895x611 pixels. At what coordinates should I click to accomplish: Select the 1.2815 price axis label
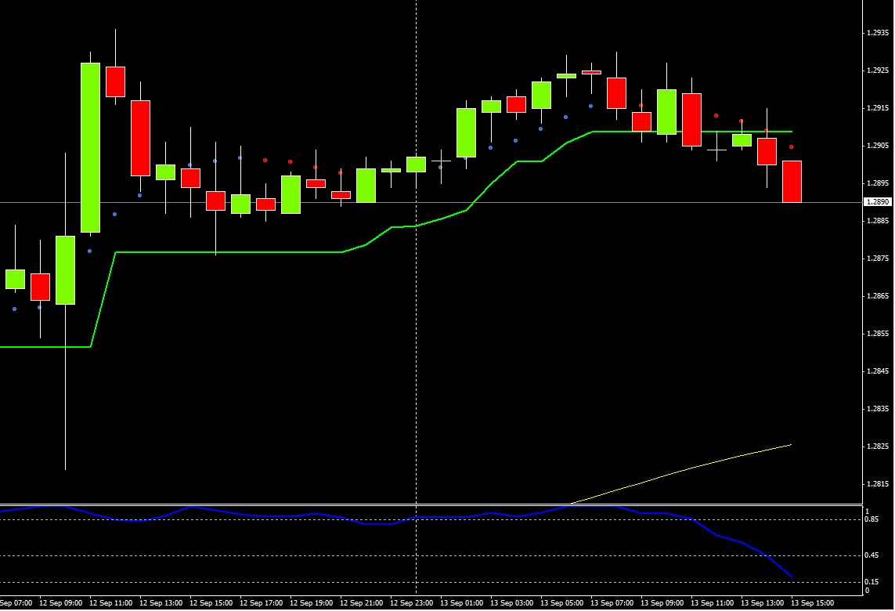click(x=877, y=484)
